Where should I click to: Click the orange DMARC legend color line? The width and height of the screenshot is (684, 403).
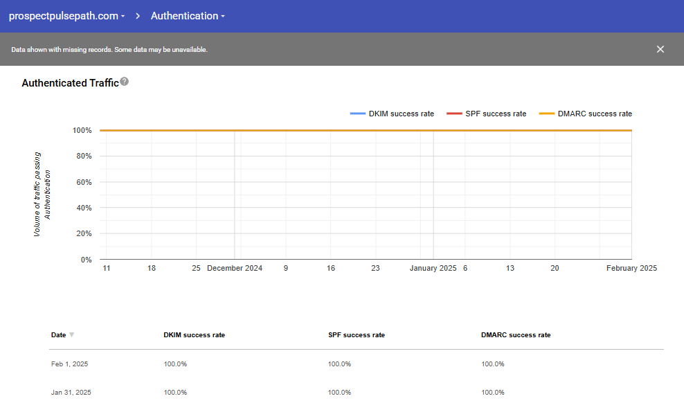[x=547, y=114]
